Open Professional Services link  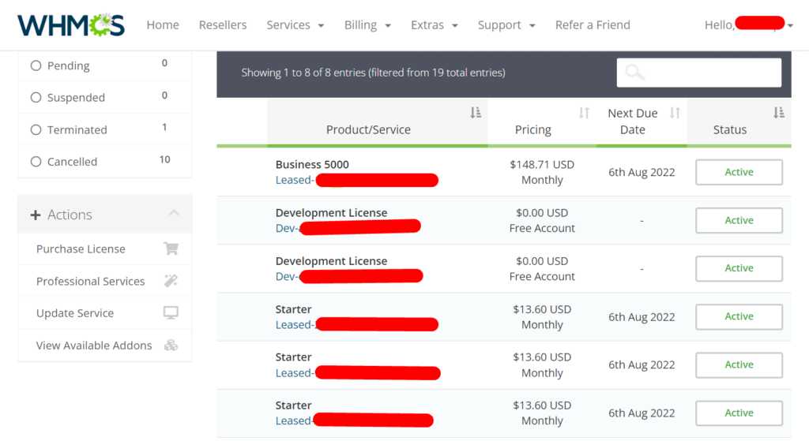point(90,282)
